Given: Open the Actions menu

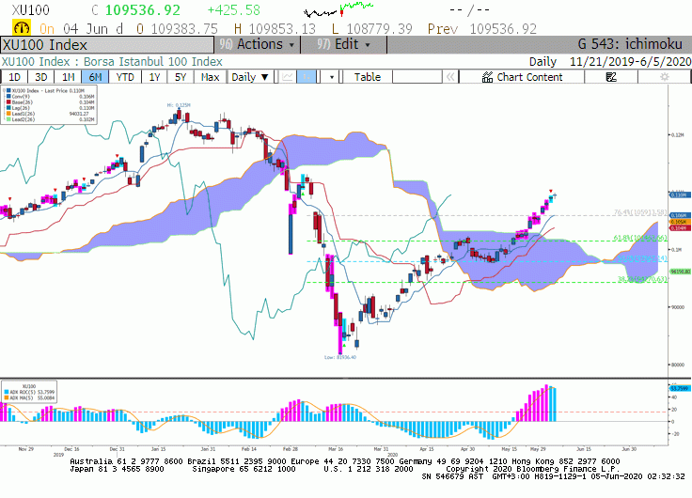Looking at the screenshot, I should pos(257,44).
